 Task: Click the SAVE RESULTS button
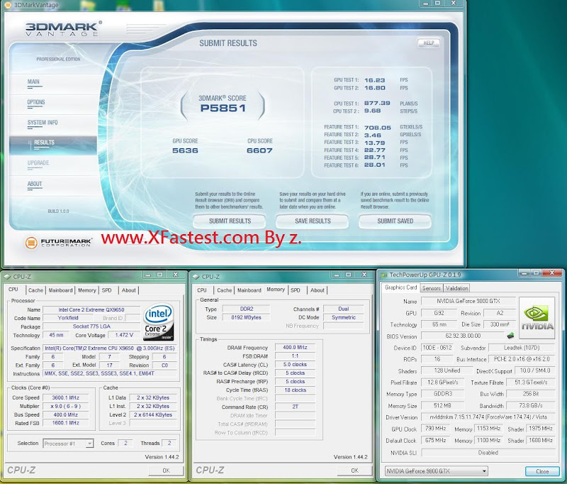(313, 221)
